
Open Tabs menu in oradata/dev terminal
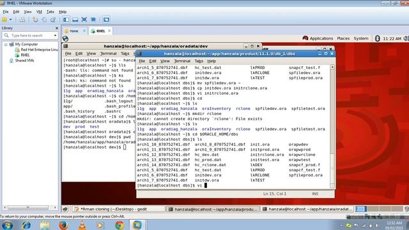tap(125, 54)
